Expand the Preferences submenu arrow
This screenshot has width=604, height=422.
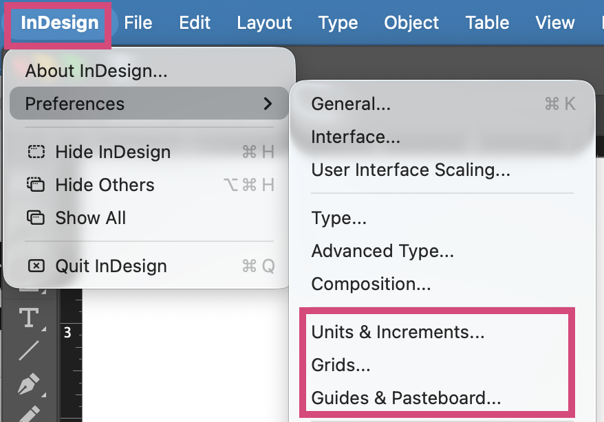[268, 104]
